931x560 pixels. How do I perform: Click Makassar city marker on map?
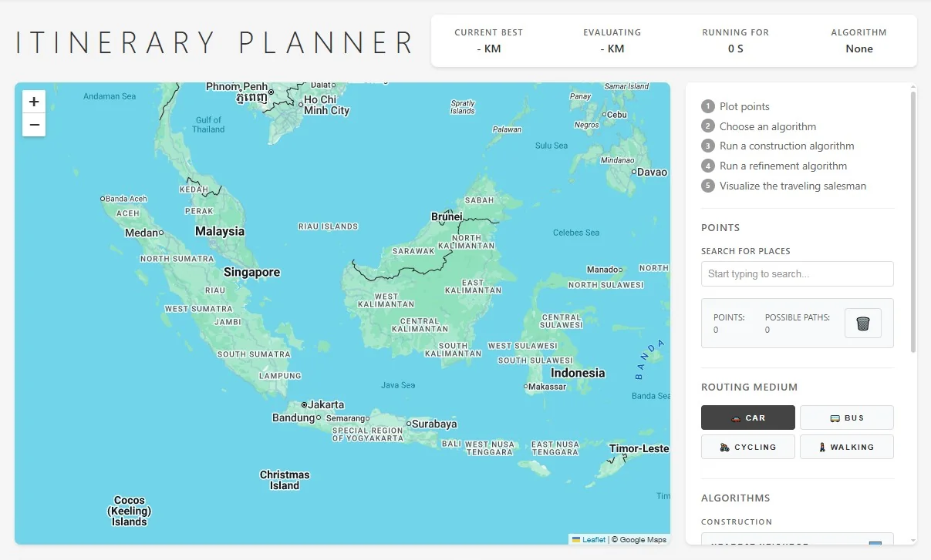coord(526,386)
